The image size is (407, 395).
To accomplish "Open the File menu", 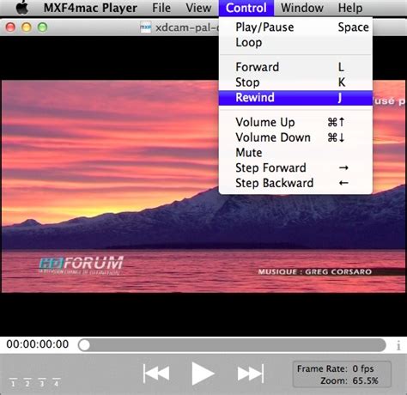I will 161,8.
